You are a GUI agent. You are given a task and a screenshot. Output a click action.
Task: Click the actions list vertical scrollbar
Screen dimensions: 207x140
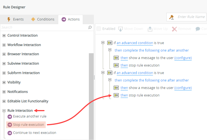click(x=91, y=96)
